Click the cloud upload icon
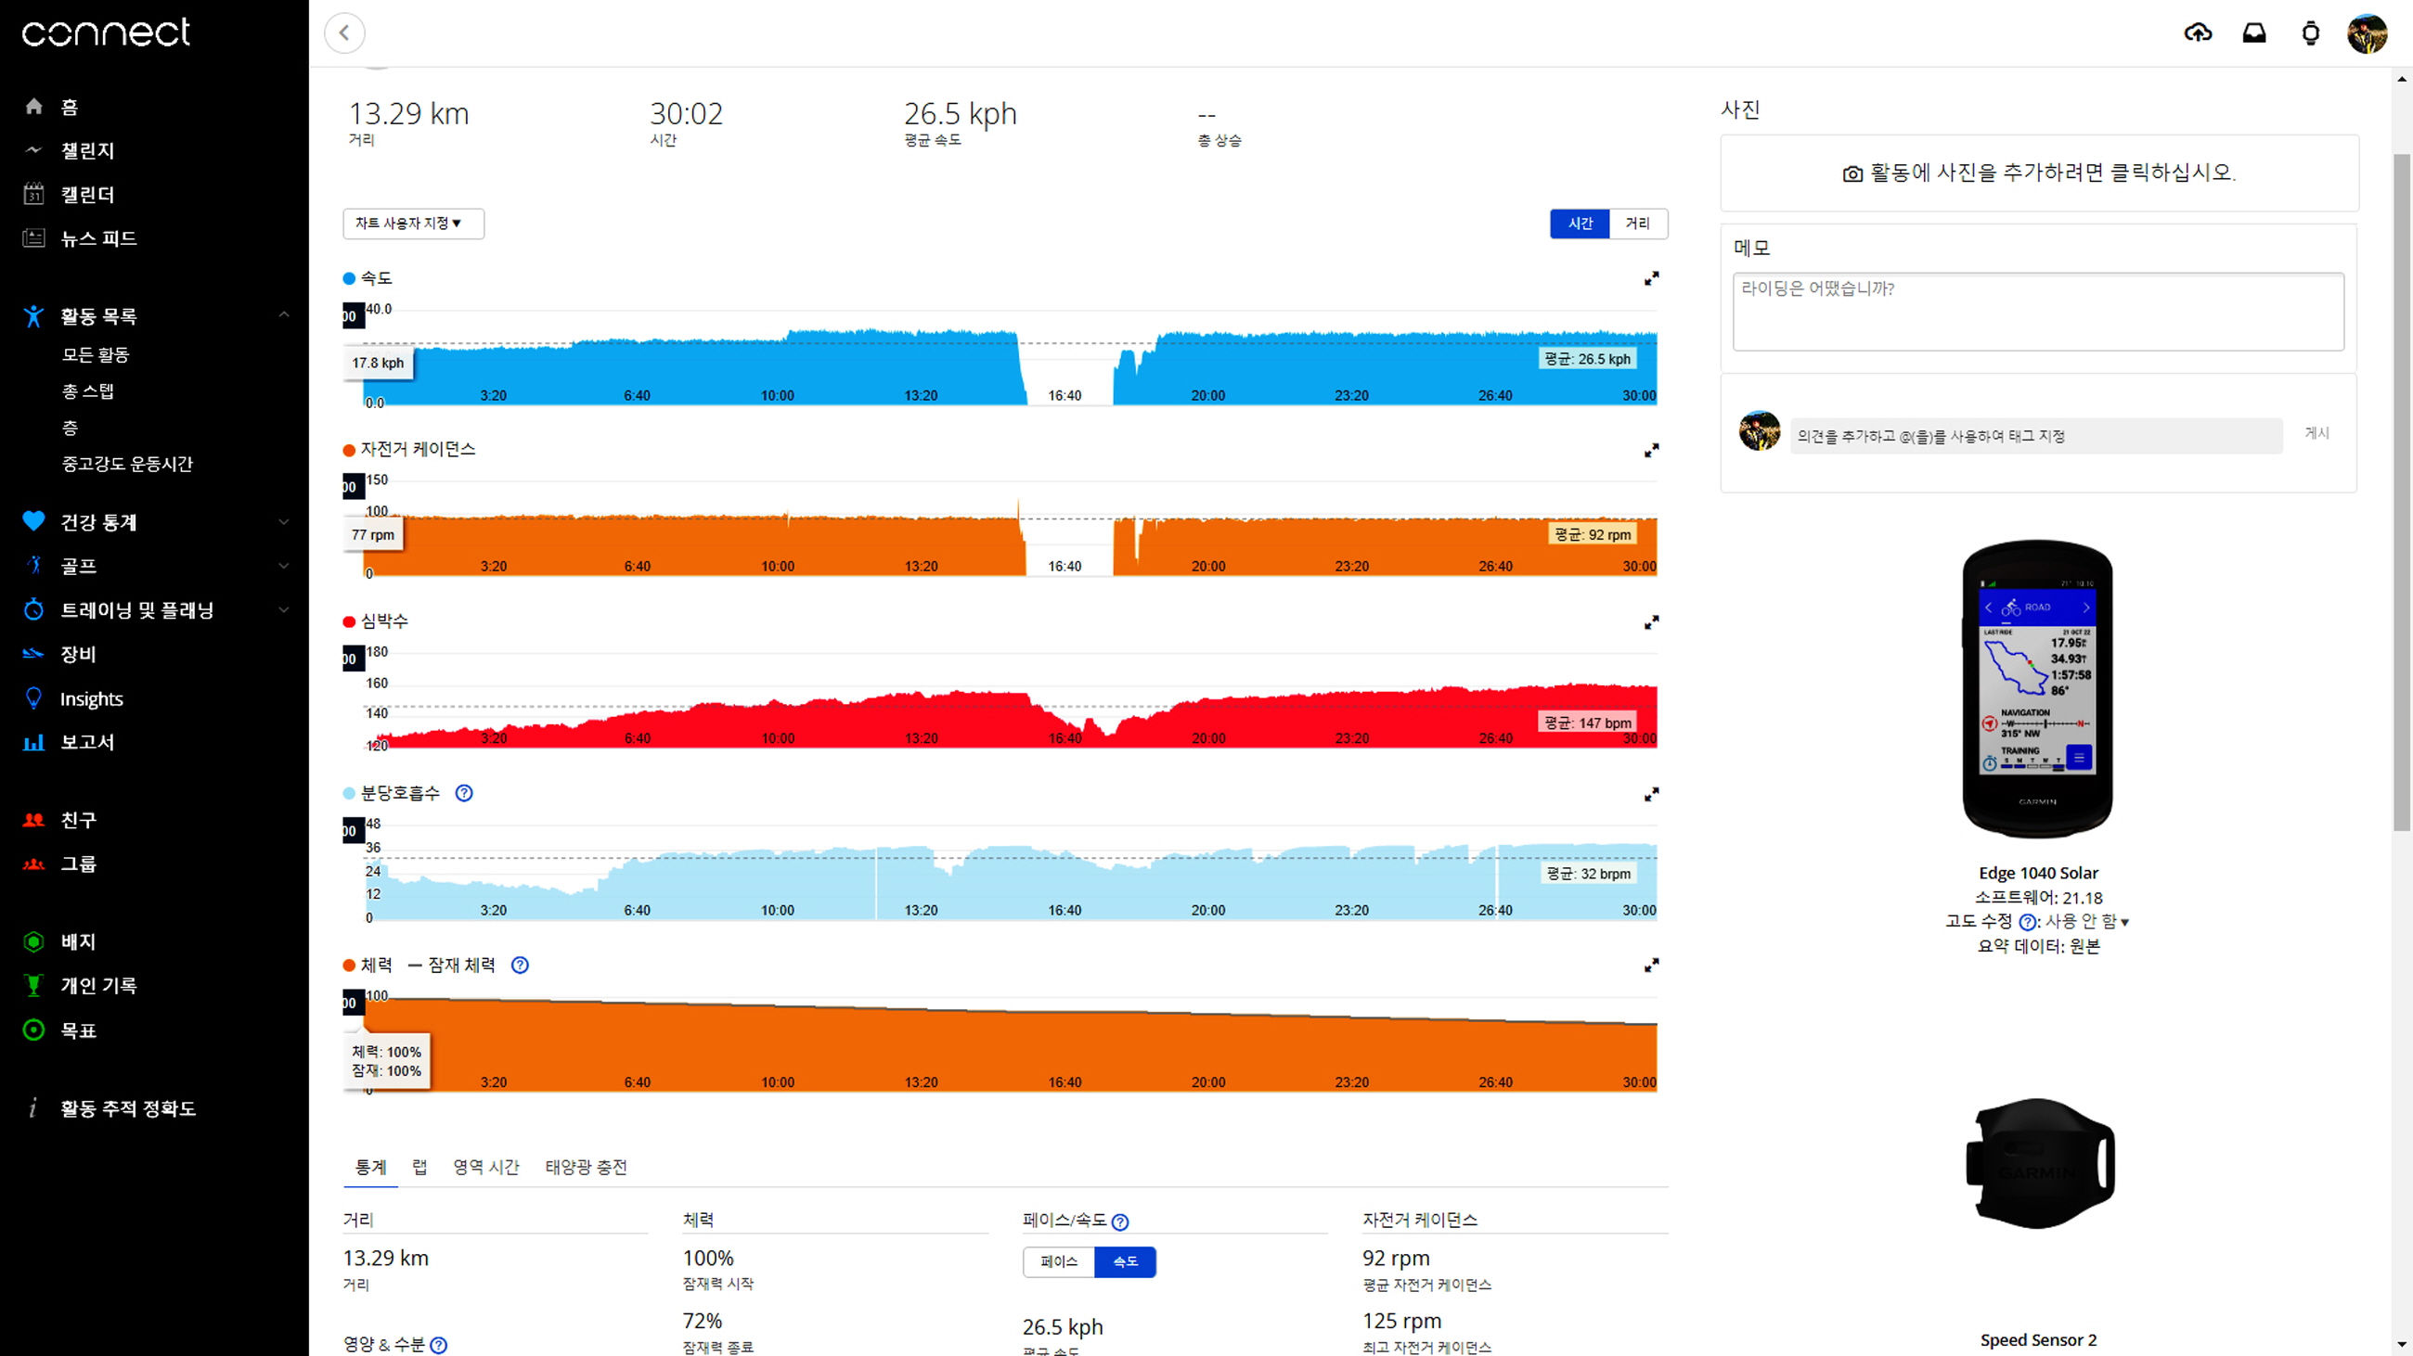 click(x=2198, y=33)
